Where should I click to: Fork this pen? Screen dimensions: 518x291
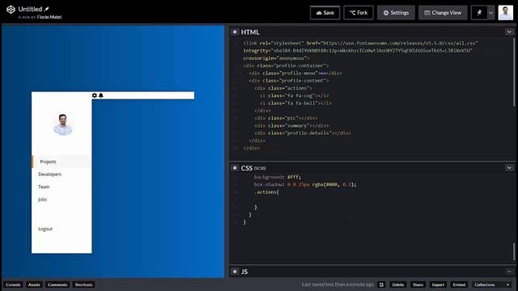(x=359, y=13)
